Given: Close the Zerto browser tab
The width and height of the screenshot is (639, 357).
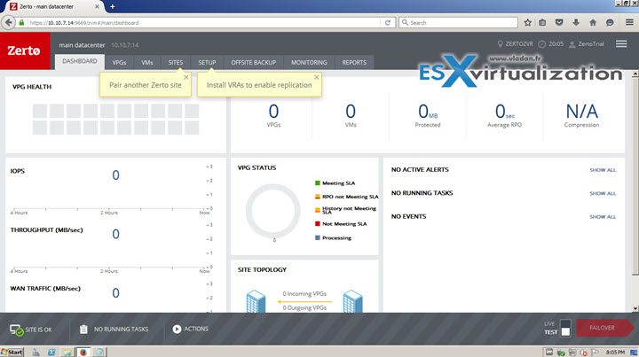Looking at the screenshot, I should coord(97,6).
